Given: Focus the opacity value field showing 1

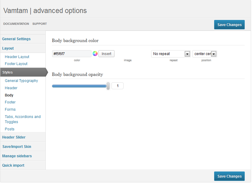Looking at the screenshot, I should coord(118,86).
